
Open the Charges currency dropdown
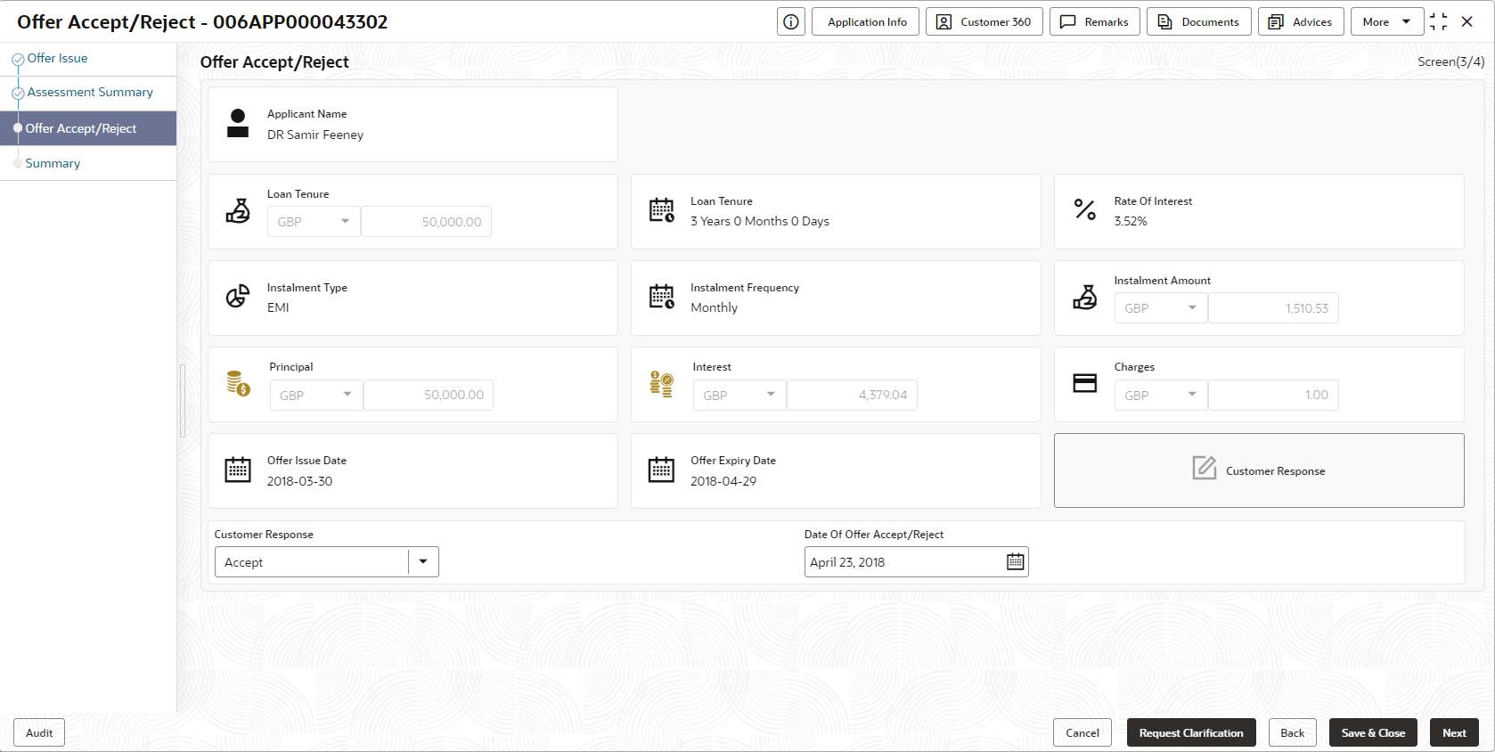click(x=1161, y=396)
